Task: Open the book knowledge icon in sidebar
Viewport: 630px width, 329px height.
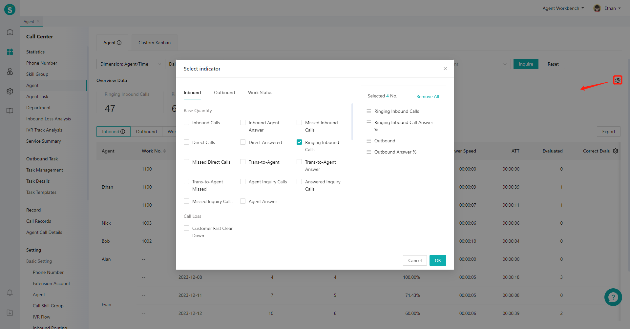Action: point(10,111)
